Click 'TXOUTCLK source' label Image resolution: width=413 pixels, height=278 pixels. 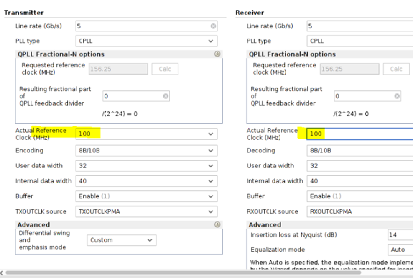(41, 211)
